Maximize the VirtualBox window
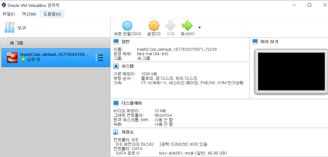Screen dimensions: 328x157 tap(309, 5)
